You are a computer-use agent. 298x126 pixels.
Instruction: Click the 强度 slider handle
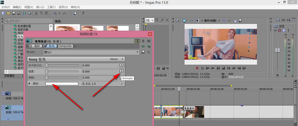[x=46, y=71]
